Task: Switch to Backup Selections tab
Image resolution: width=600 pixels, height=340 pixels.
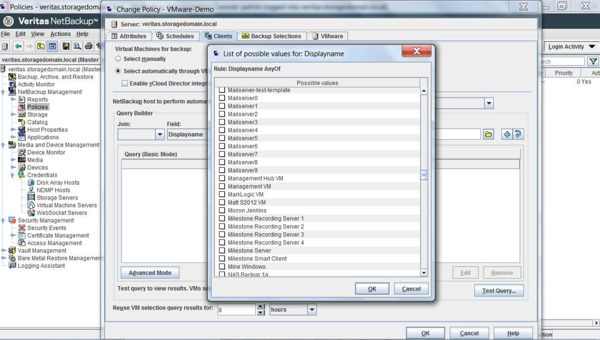Action: coord(272,36)
